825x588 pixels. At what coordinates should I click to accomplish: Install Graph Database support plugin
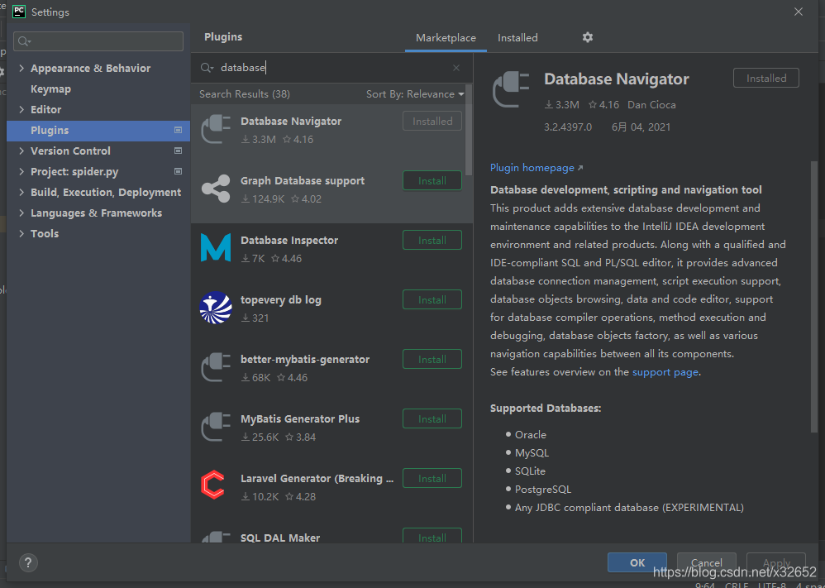(432, 180)
